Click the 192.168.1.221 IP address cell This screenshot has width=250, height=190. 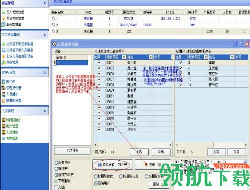(x=170, y=18)
